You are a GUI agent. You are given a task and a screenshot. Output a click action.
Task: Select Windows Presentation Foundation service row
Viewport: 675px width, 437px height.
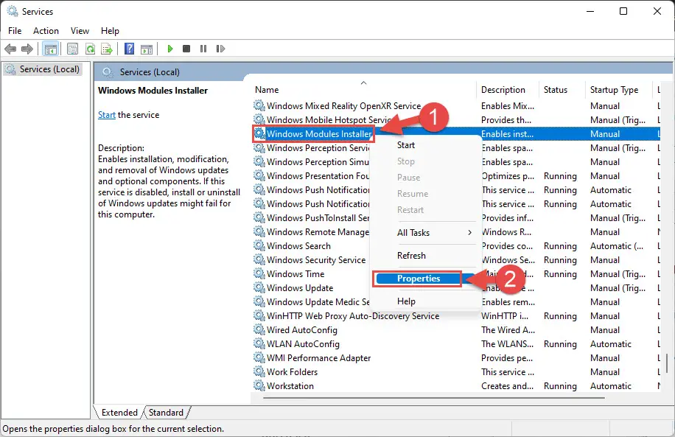click(x=456, y=175)
